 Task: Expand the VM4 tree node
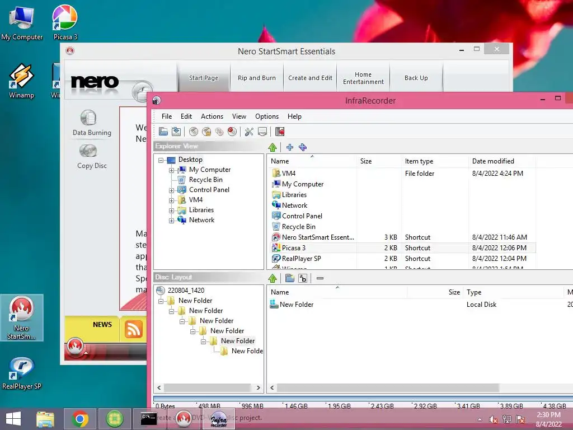(171, 200)
